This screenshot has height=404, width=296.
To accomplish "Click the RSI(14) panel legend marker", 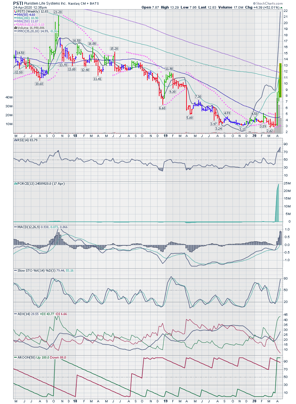I will coord(15,140).
